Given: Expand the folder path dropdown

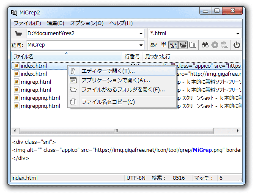Looking at the screenshot, I should click(x=141, y=34).
